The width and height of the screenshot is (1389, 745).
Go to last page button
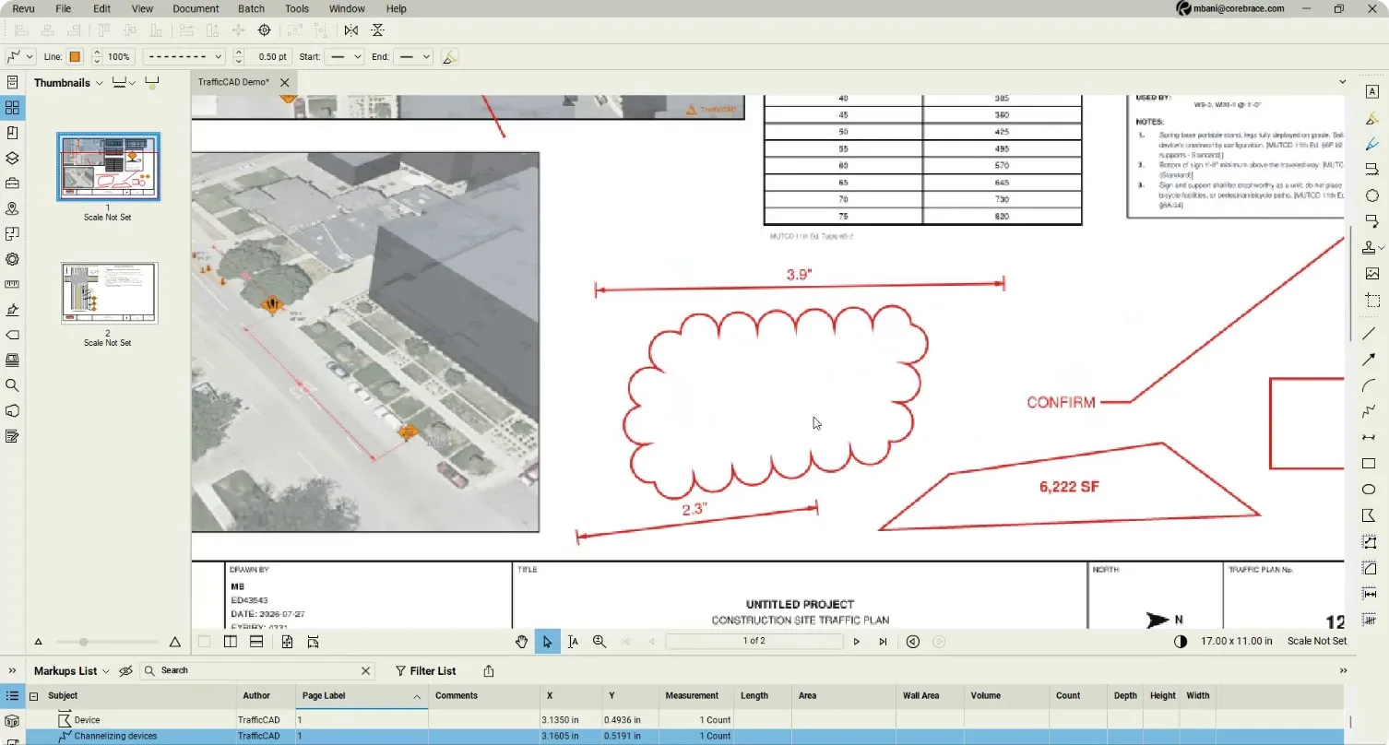point(883,642)
